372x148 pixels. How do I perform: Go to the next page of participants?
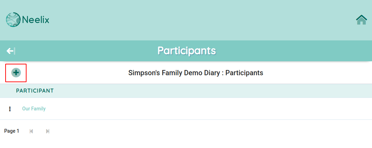tap(48, 131)
